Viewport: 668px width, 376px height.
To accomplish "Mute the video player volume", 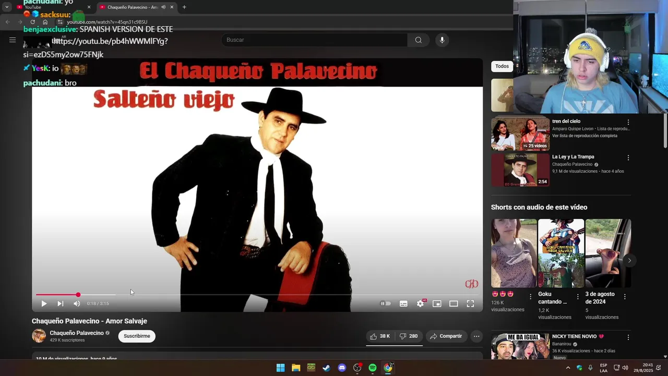I will click(77, 303).
